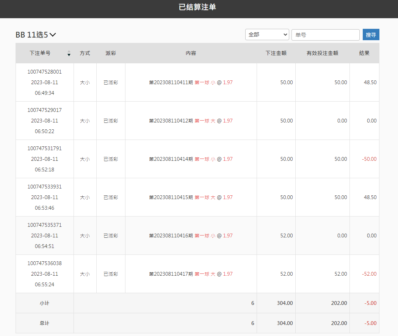This screenshot has height=336, width=398.
Task: Click order 100747536038 in the table
Action: [x=44, y=263]
